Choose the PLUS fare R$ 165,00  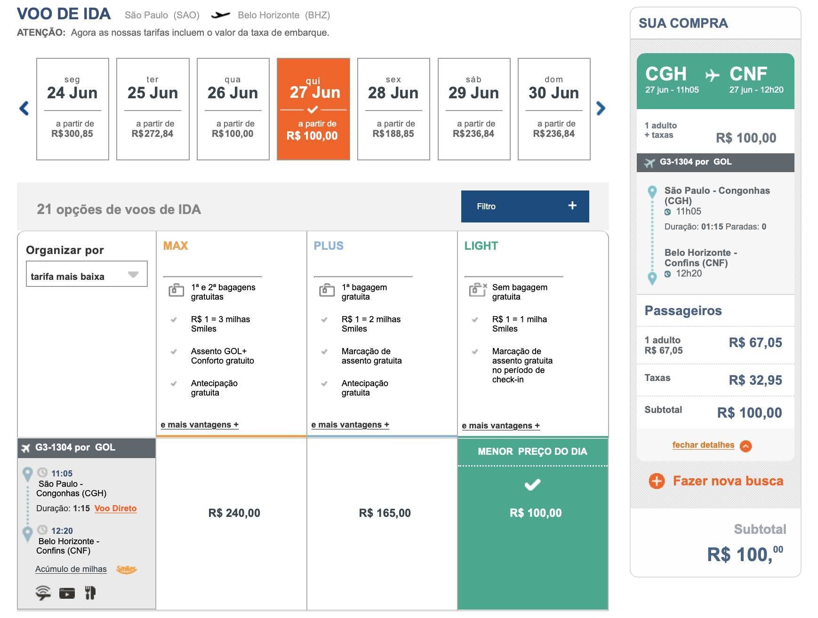tap(385, 513)
